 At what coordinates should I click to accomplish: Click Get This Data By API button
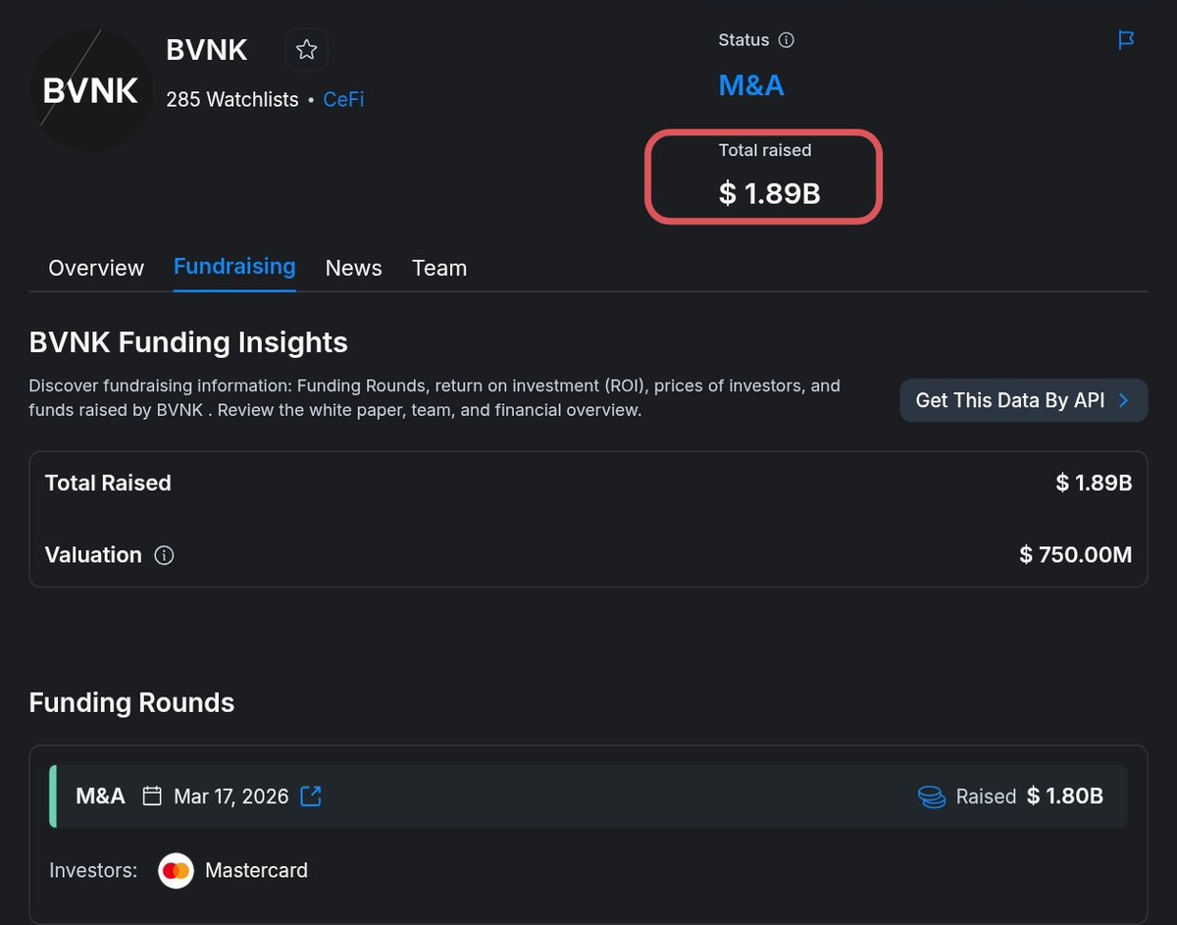1023,400
